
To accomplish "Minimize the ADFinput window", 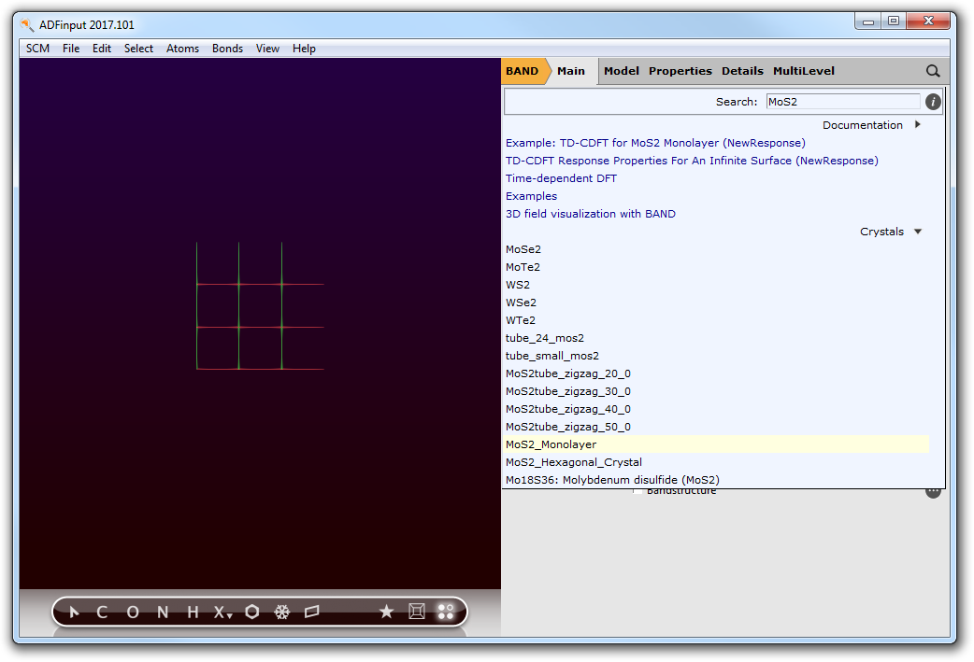I will click(x=868, y=21).
